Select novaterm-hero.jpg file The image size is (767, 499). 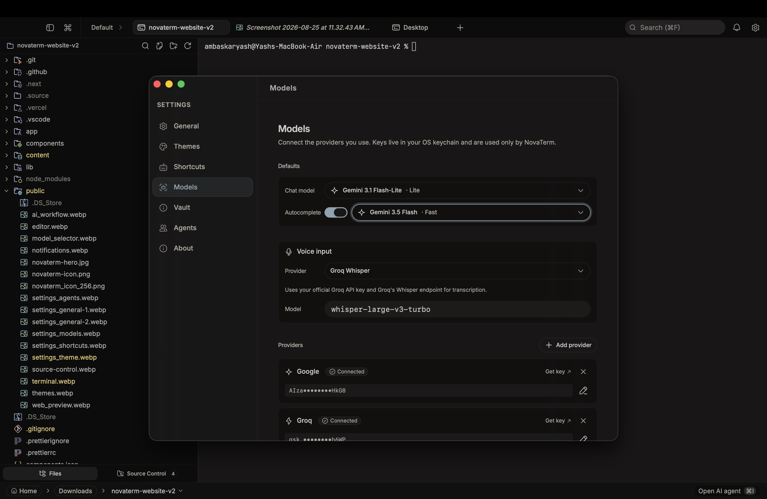(60, 262)
